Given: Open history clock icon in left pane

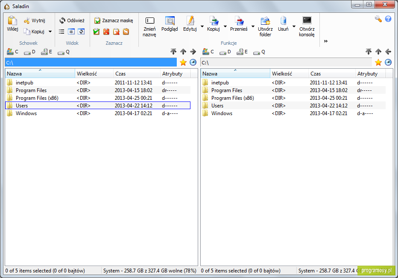Looking at the screenshot, I should pos(193,62).
